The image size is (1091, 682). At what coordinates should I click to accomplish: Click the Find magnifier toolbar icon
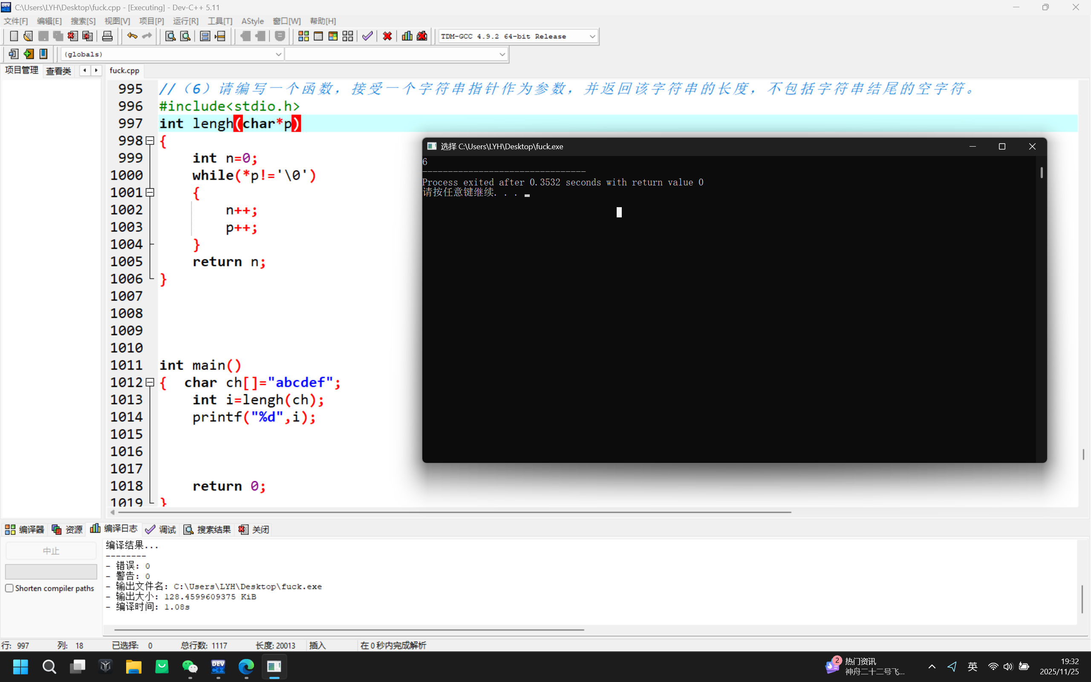pyautogui.click(x=170, y=36)
